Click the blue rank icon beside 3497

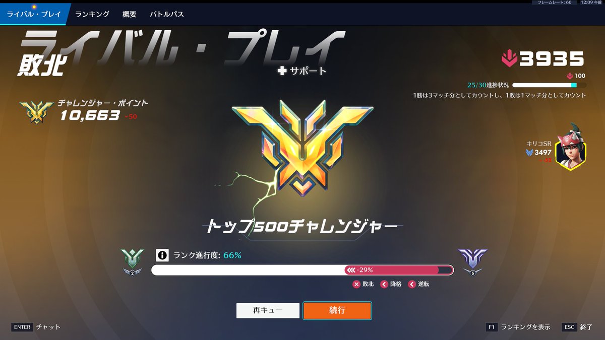tap(529, 153)
